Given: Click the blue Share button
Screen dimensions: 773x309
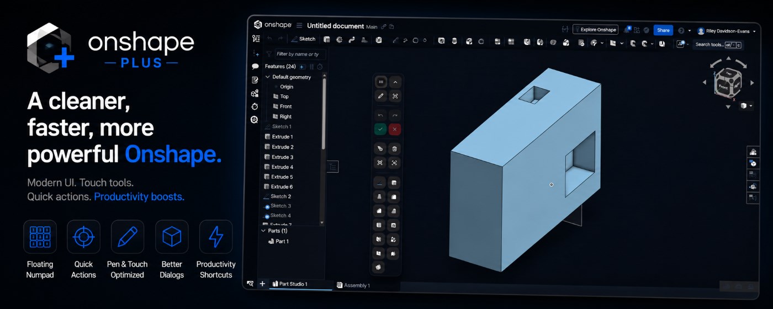Looking at the screenshot, I should tap(663, 30).
